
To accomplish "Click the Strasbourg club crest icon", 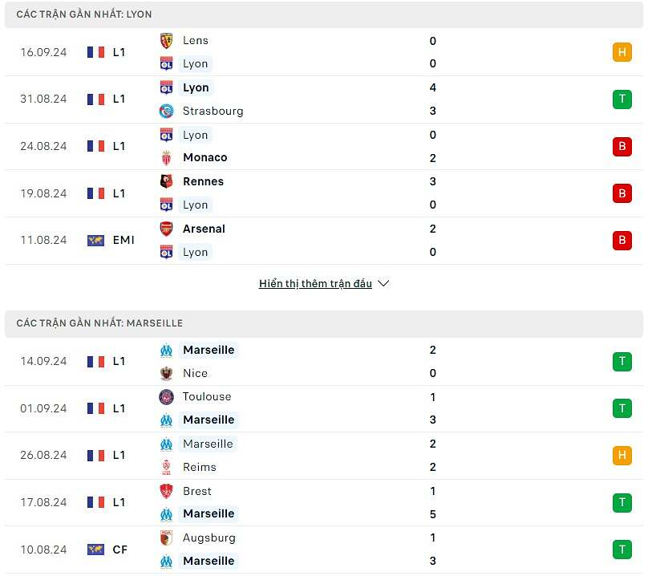I will pos(167,111).
